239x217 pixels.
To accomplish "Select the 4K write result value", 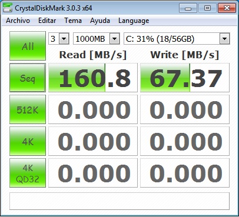I will click(x=185, y=141).
